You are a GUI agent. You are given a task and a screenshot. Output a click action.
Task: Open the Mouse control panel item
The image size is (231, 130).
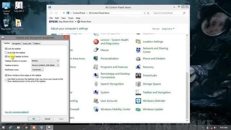pyautogui.click(x=101, y=50)
